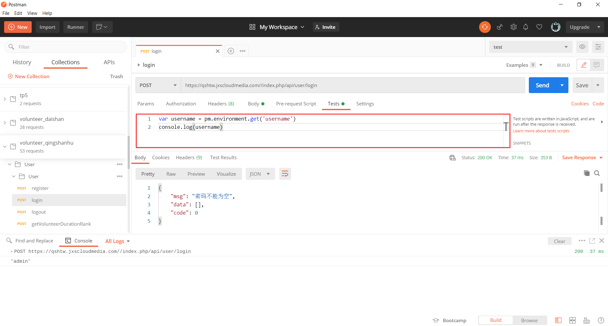Open the comments mode icon
The height and width of the screenshot is (326, 608).
click(597, 65)
